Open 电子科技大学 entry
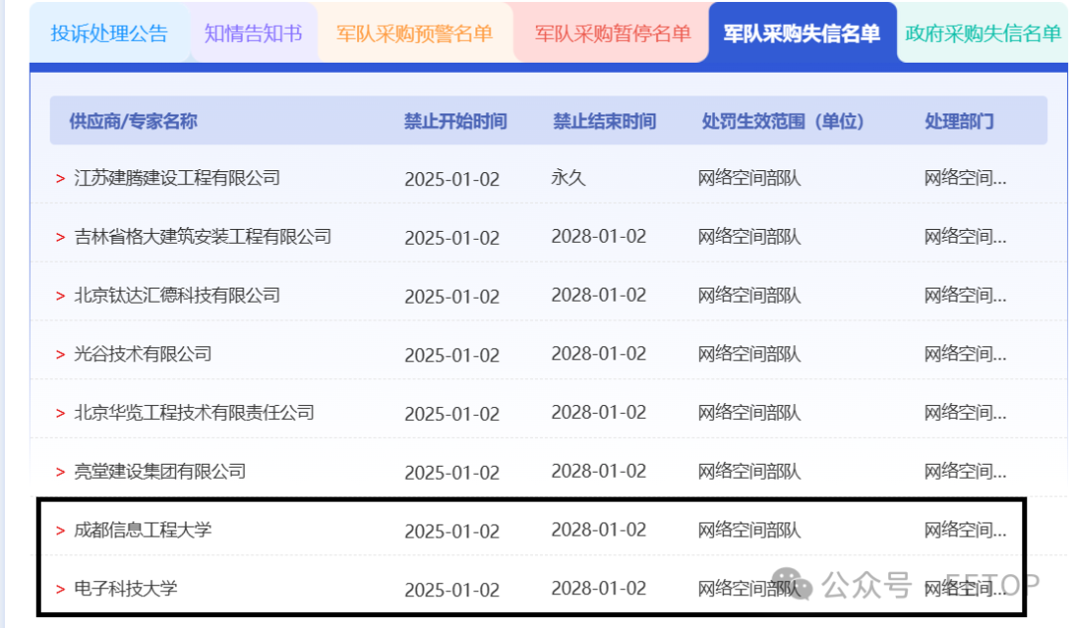 [125, 588]
